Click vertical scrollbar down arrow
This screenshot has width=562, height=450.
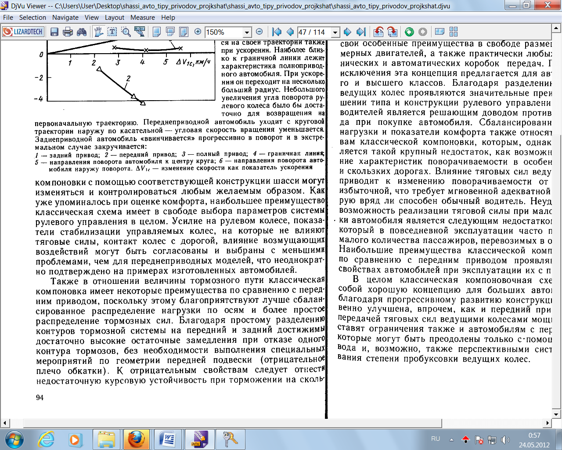click(x=557, y=414)
